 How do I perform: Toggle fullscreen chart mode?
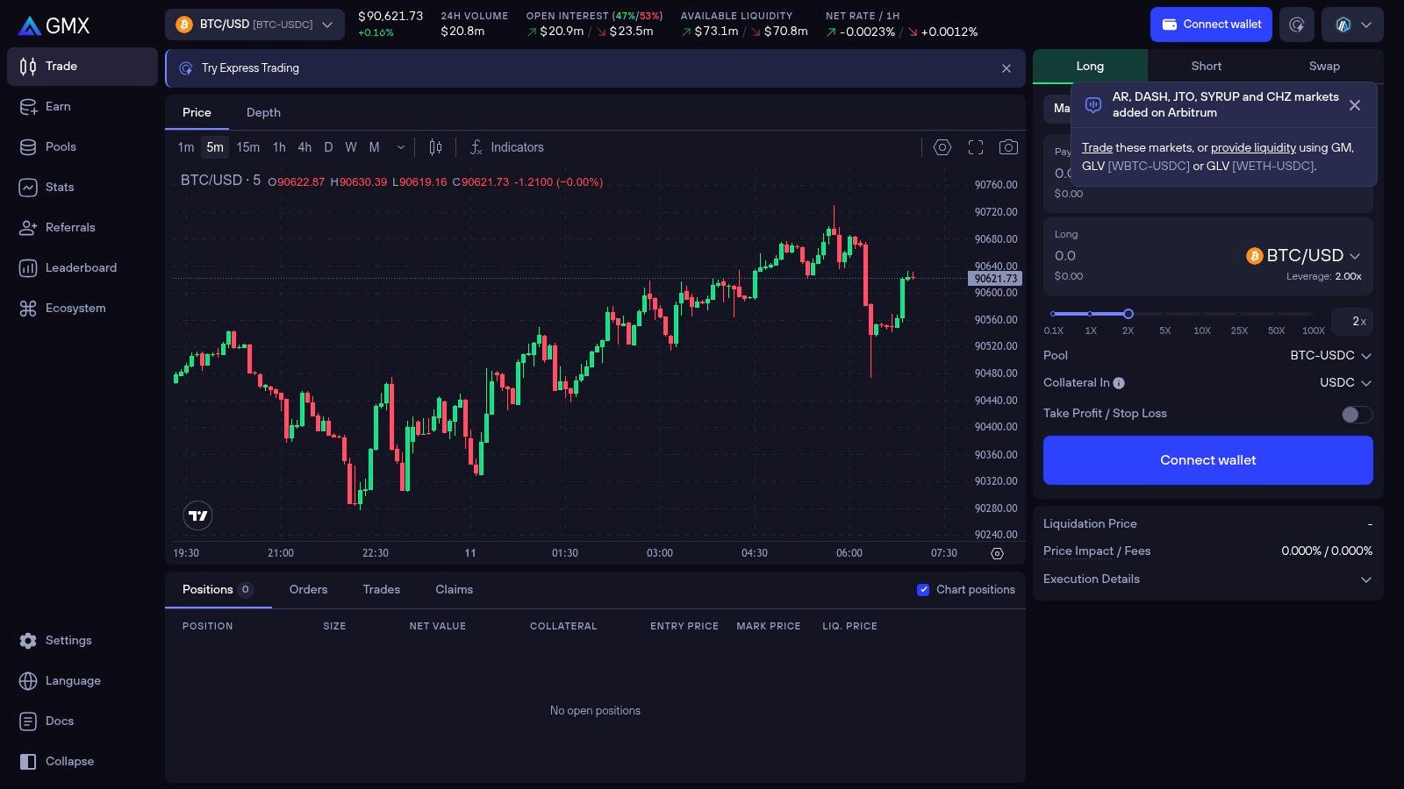pyautogui.click(x=976, y=147)
